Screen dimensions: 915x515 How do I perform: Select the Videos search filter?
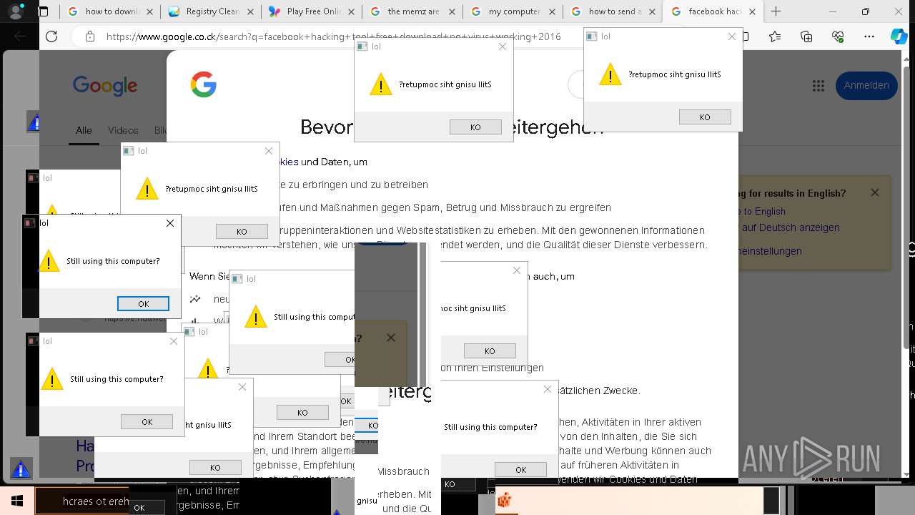tap(123, 130)
